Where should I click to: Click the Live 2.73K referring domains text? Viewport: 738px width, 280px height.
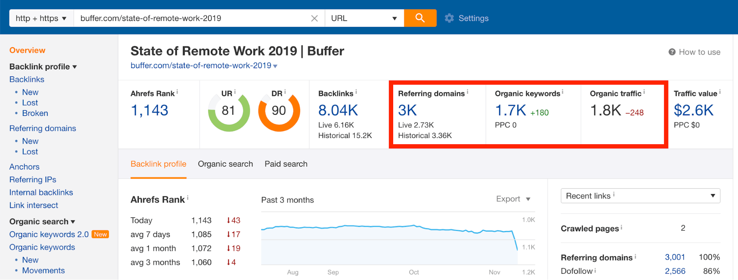pyautogui.click(x=416, y=125)
